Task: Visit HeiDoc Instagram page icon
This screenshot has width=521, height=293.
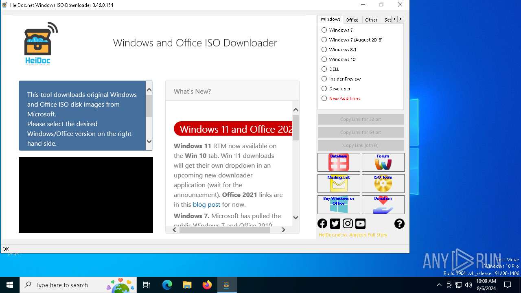Action: tap(348, 223)
